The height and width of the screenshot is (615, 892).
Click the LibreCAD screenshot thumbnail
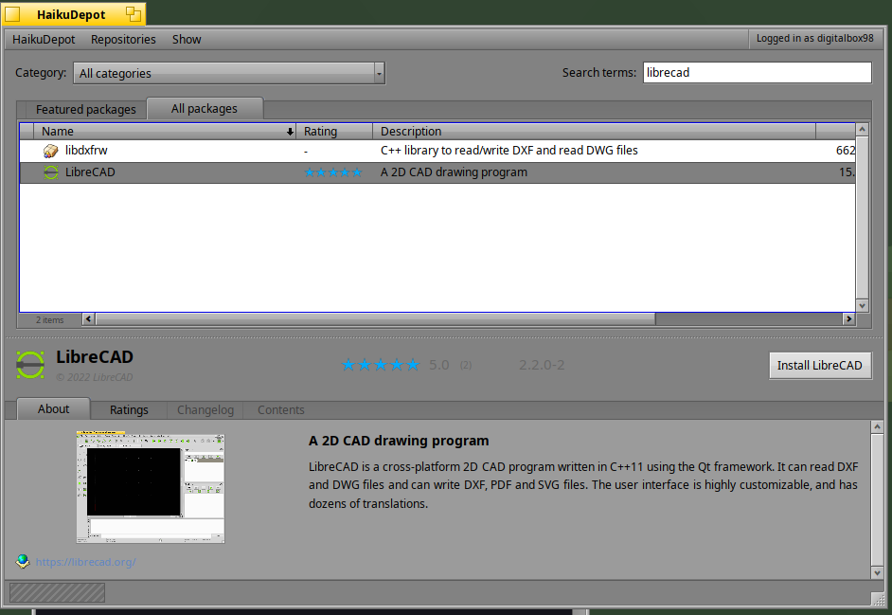151,487
